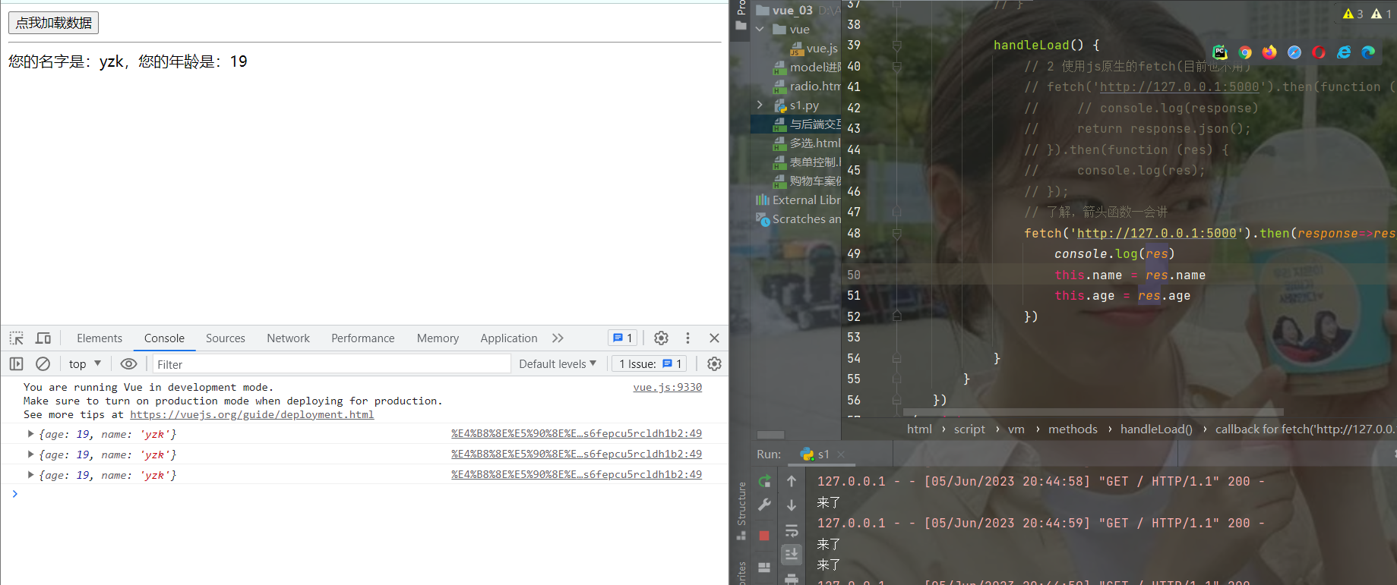Click the down arrow in Run console
This screenshot has height=585, width=1397.
(x=792, y=505)
